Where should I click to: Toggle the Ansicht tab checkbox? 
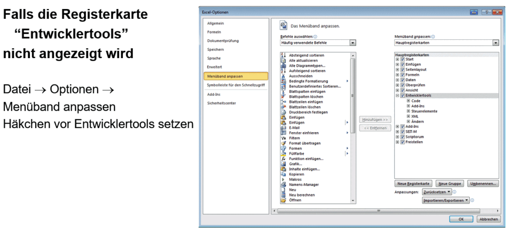coord(403,90)
